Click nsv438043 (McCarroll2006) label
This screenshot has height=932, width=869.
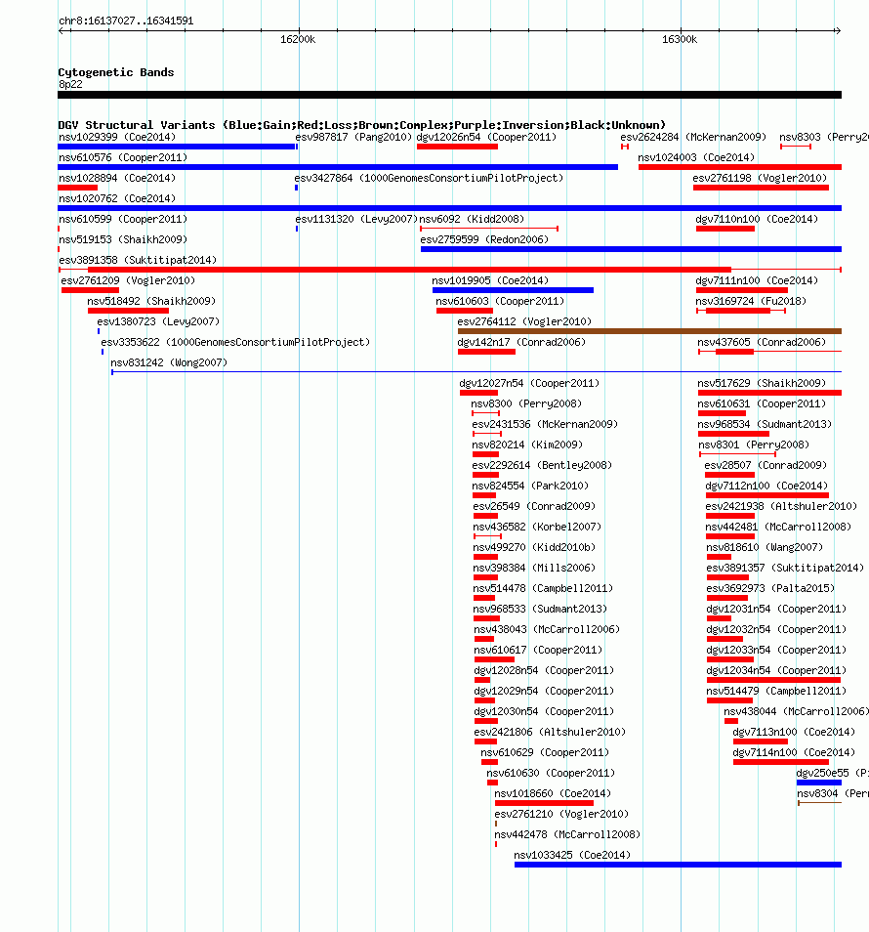point(547,629)
